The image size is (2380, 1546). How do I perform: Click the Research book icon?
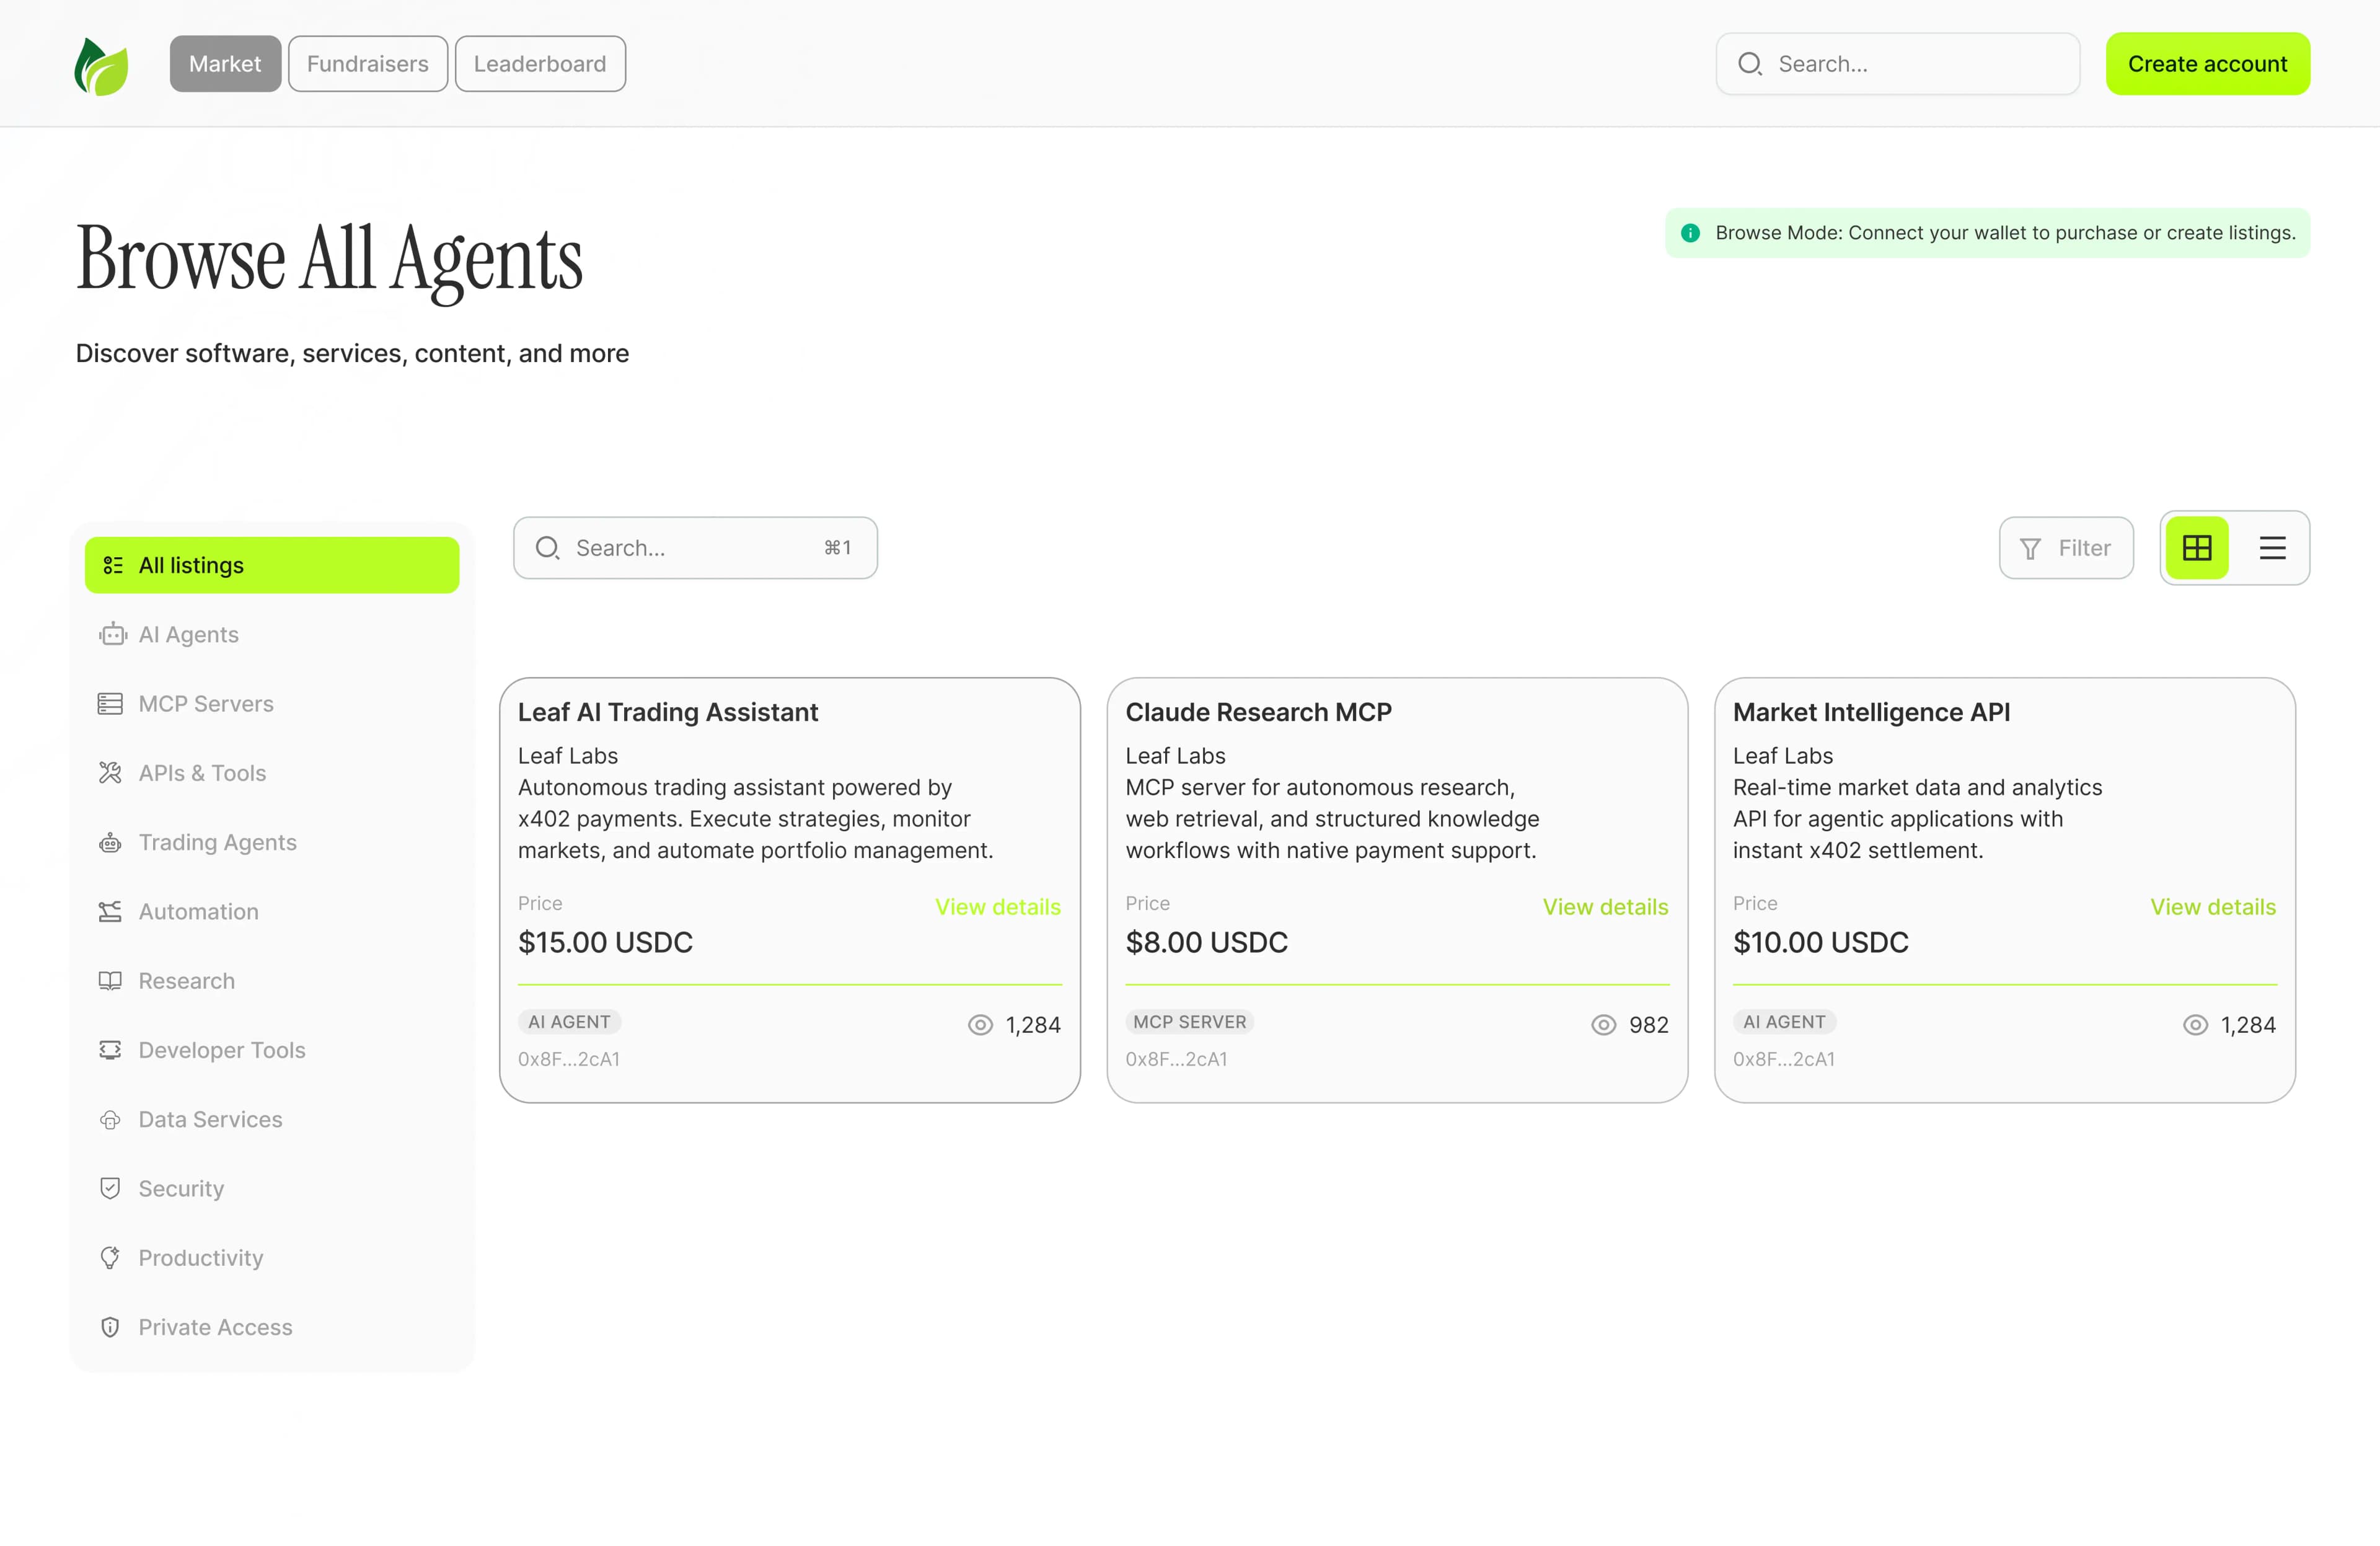click(x=110, y=981)
